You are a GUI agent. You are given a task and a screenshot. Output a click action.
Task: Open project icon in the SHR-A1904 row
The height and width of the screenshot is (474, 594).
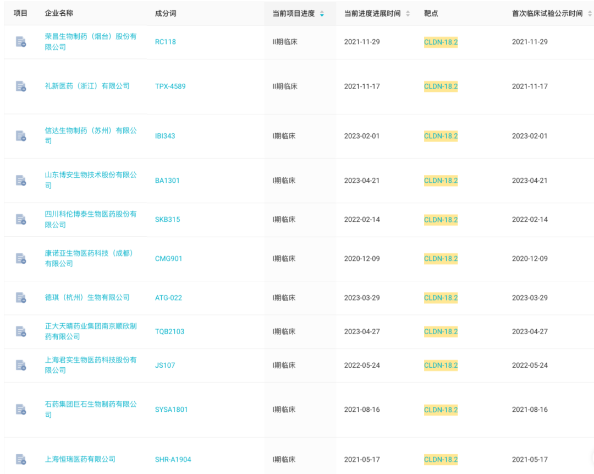tap(21, 459)
